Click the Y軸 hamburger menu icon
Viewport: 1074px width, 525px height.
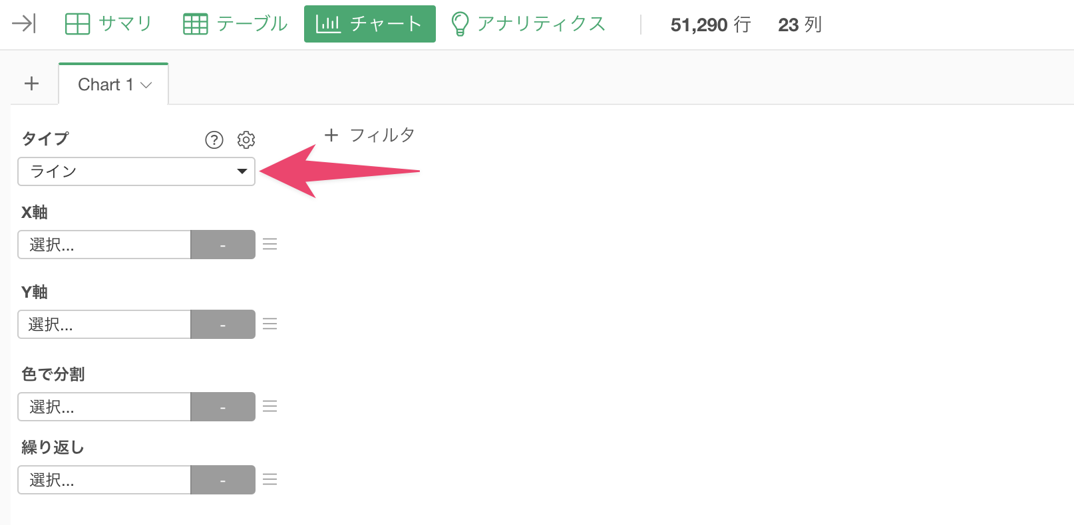(x=269, y=324)
